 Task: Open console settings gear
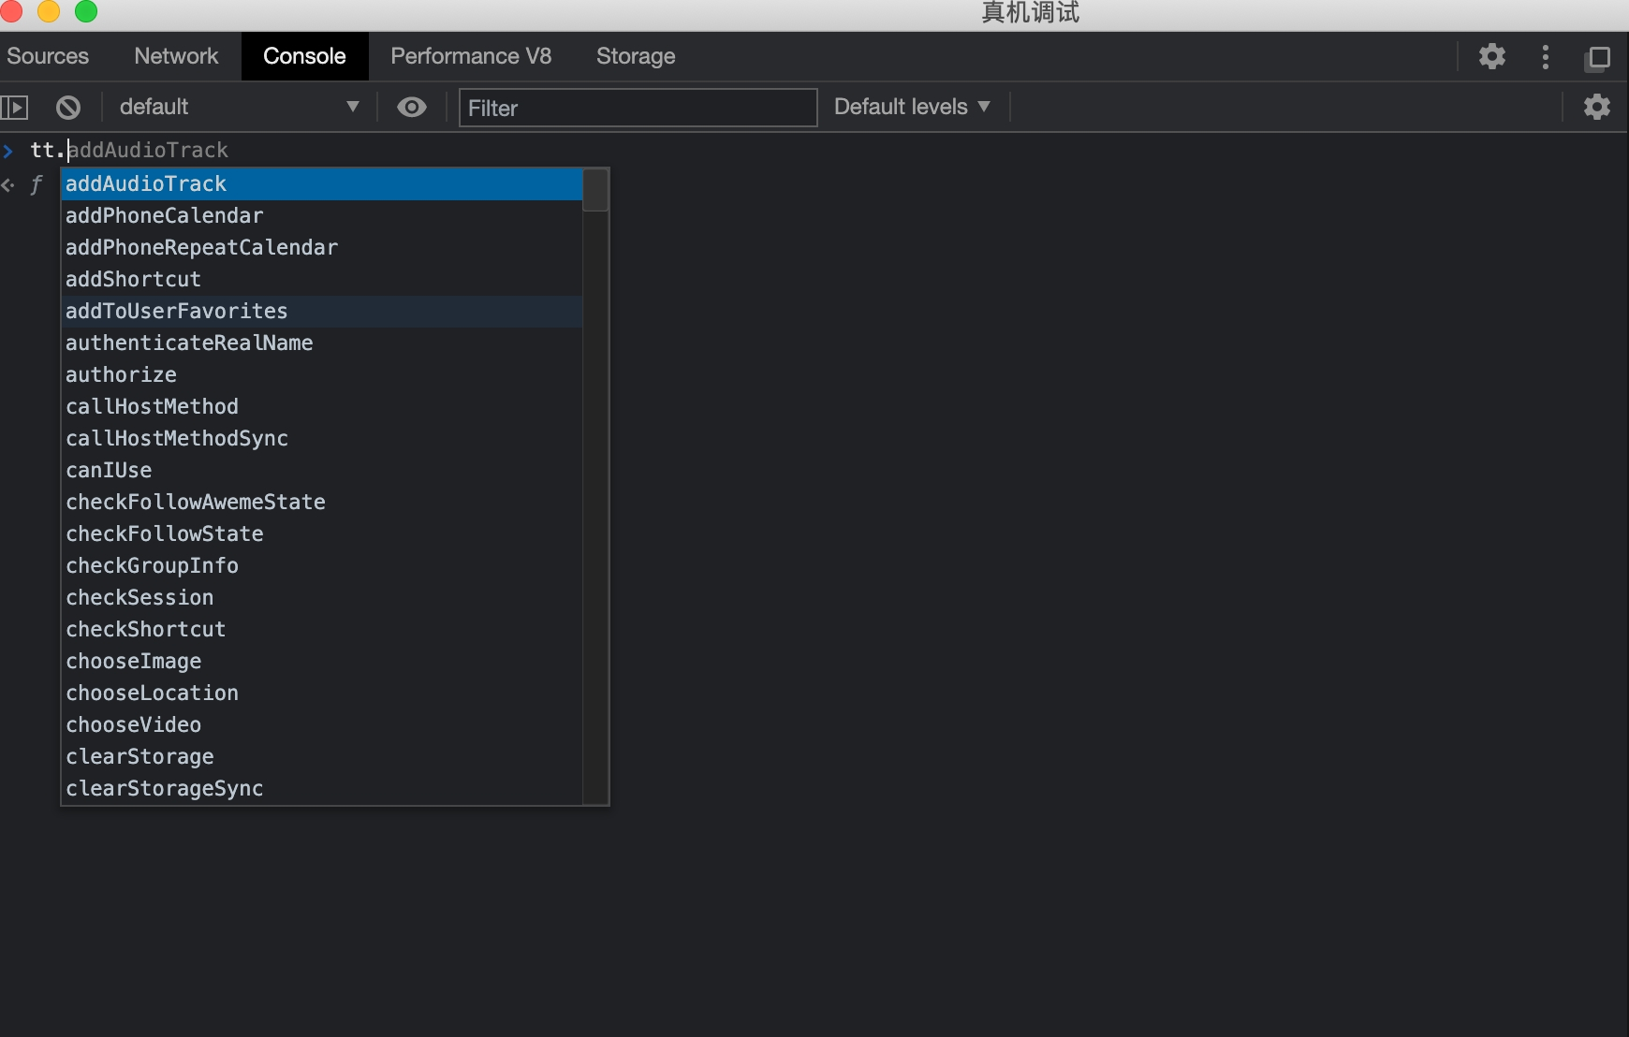pos(1596,107)
